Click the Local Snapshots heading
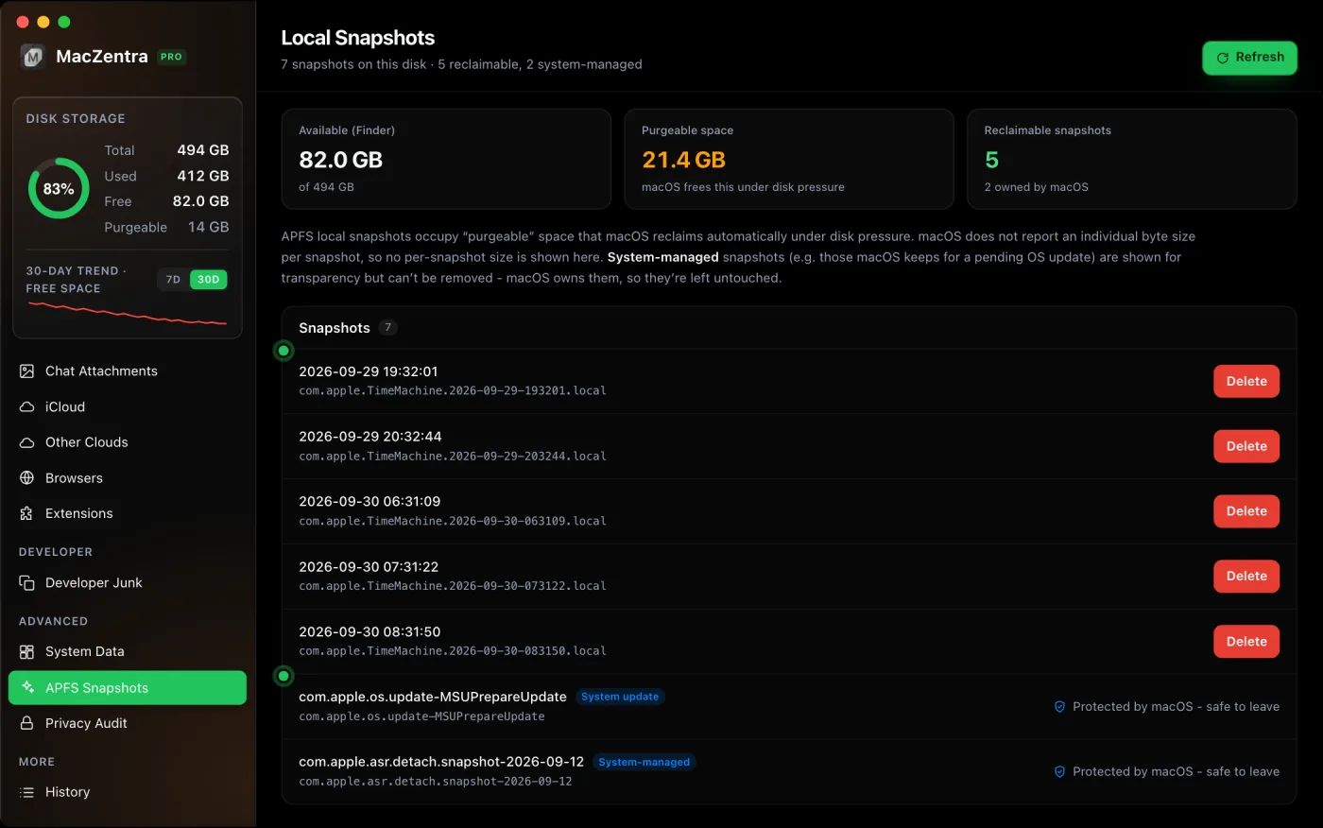The height and width of the screenshot is (828, 1323). pyautogui.click(x=358, y=38)
